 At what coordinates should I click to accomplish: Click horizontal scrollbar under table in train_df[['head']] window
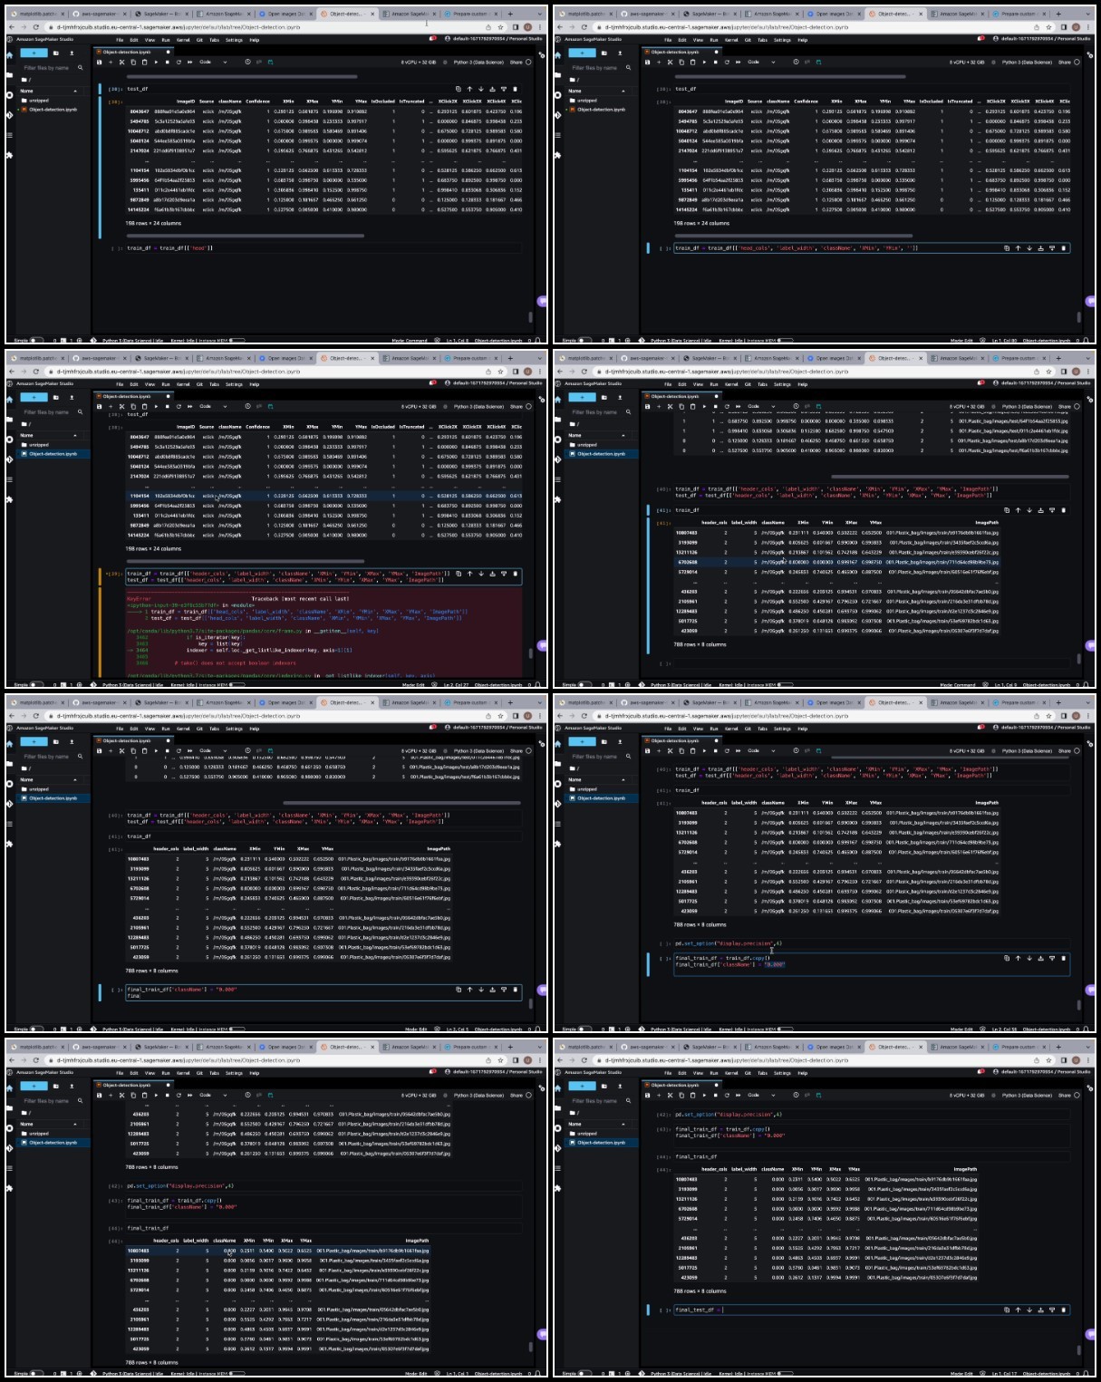point(245,236)
